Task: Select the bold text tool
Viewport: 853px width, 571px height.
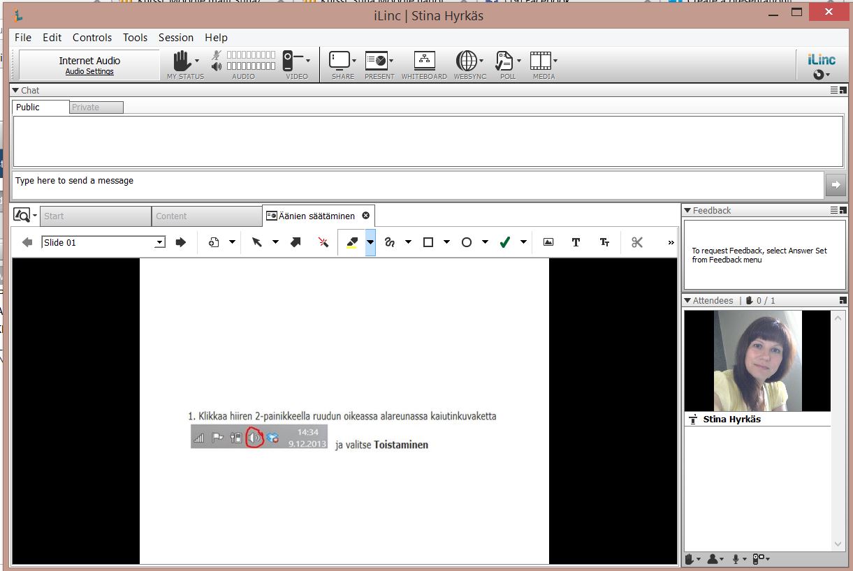Action: point(576,242)
